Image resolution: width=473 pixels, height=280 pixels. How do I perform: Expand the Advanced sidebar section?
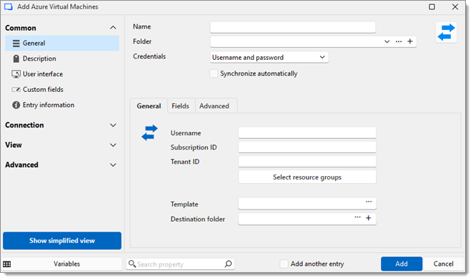click(x=113, y=165)
